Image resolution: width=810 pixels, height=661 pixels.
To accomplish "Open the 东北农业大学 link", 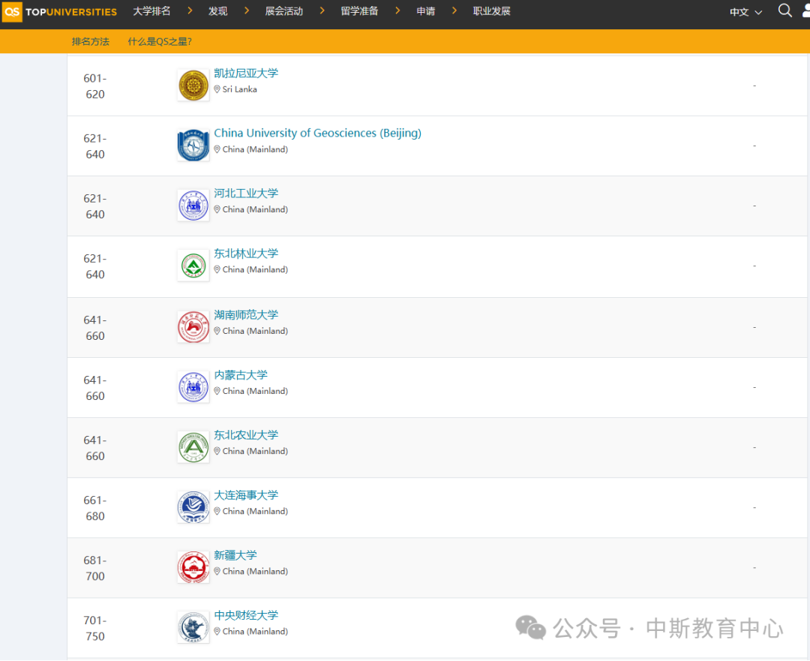I will point(246,434).
